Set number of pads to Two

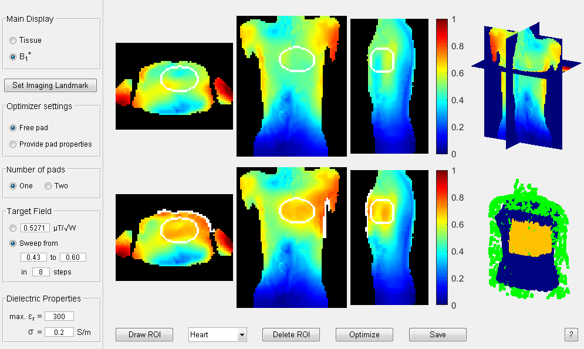(x=48, y=186)
